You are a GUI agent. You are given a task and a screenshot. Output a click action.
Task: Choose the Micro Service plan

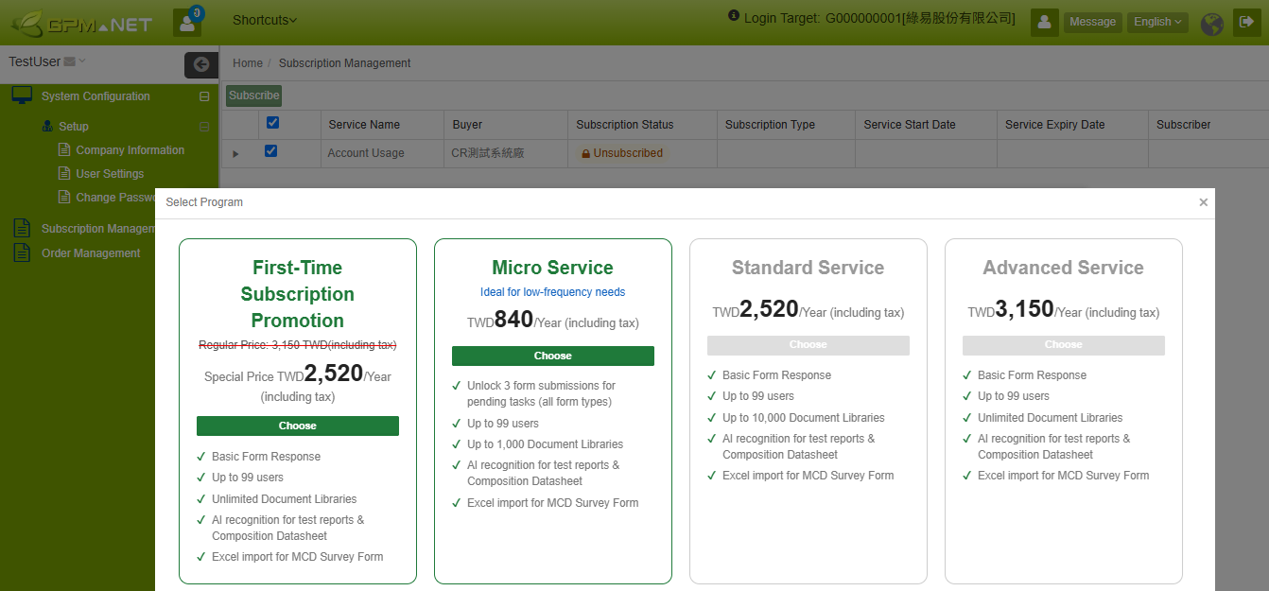coord(553,356)
